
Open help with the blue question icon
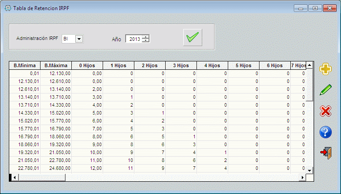326,132
